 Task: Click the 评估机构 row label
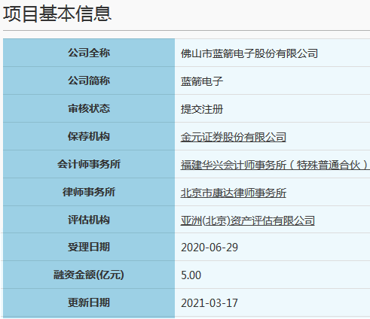click(x=89, y=220)
